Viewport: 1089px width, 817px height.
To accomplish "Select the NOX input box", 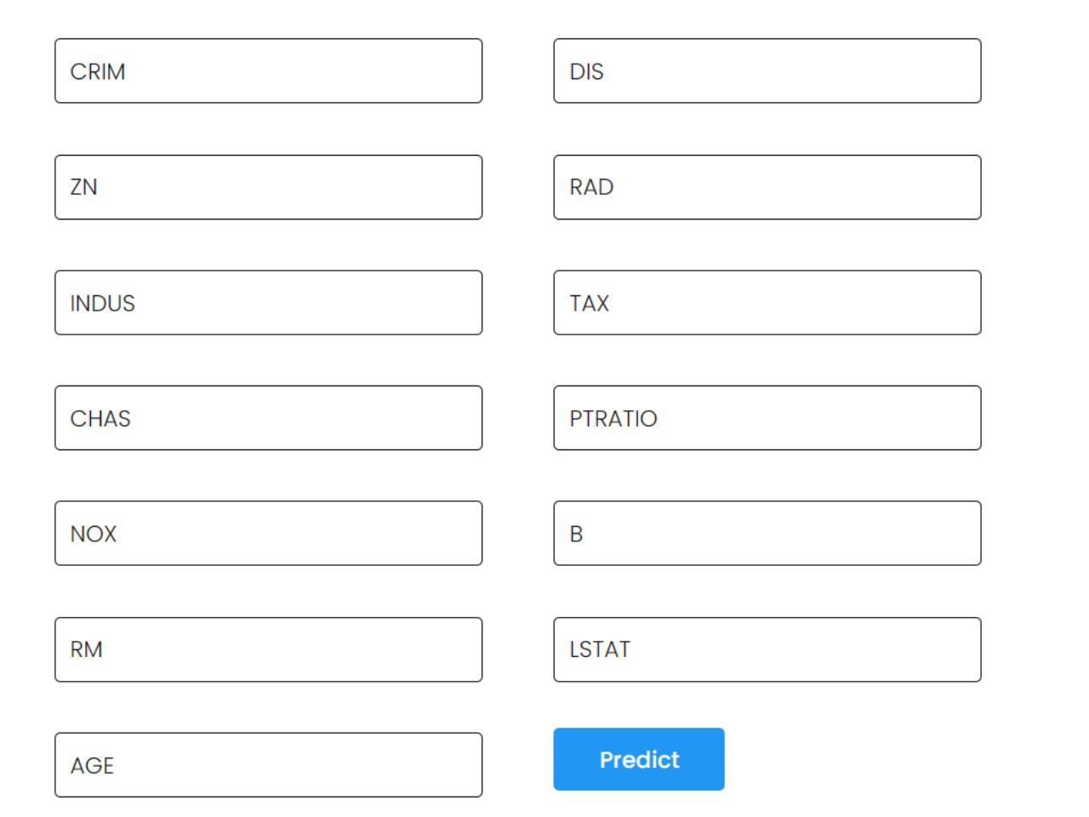I will click(269, 534).
